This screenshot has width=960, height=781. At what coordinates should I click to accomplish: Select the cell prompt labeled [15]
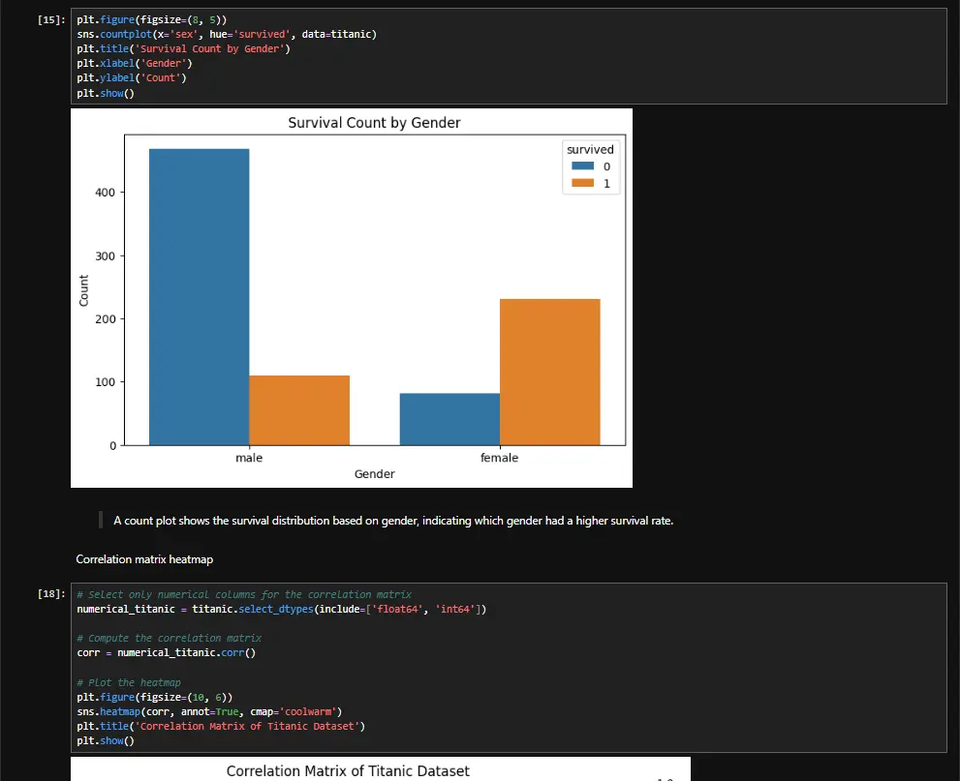coord(49,20)
